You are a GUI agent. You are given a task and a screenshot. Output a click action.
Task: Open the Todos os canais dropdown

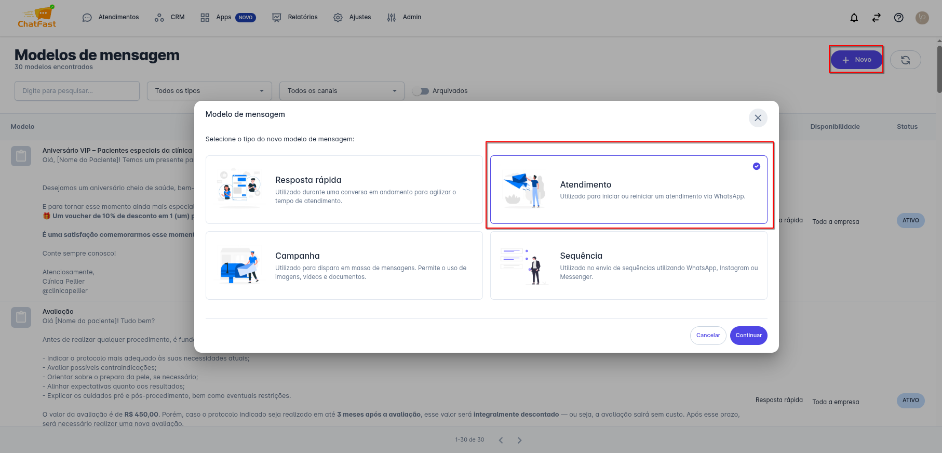click(342, 91)
